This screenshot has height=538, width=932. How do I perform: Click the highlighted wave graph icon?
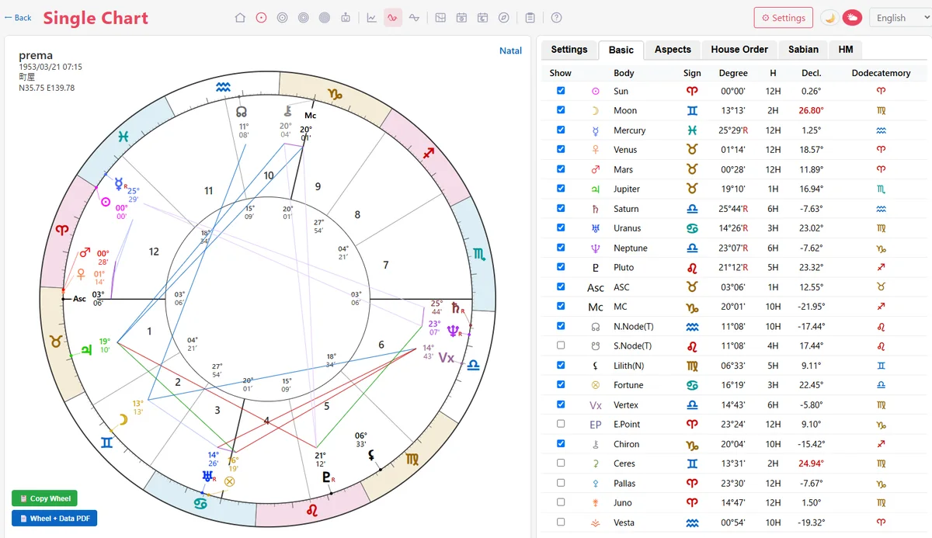pos(393,18)
